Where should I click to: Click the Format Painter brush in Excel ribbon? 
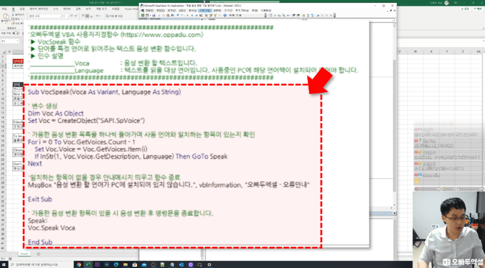[13, 22]
